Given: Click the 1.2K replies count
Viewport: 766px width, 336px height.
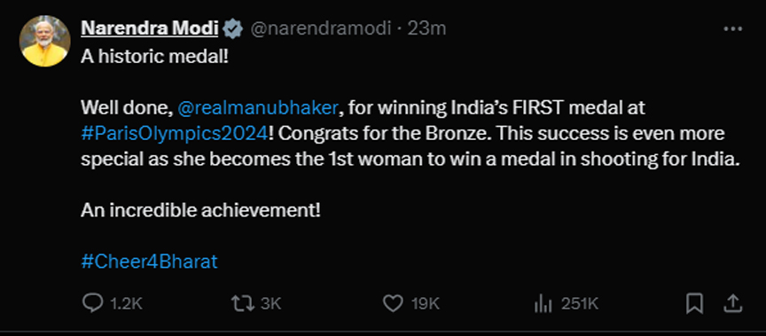Looking at the screenshot, I should tap(126, 304).
